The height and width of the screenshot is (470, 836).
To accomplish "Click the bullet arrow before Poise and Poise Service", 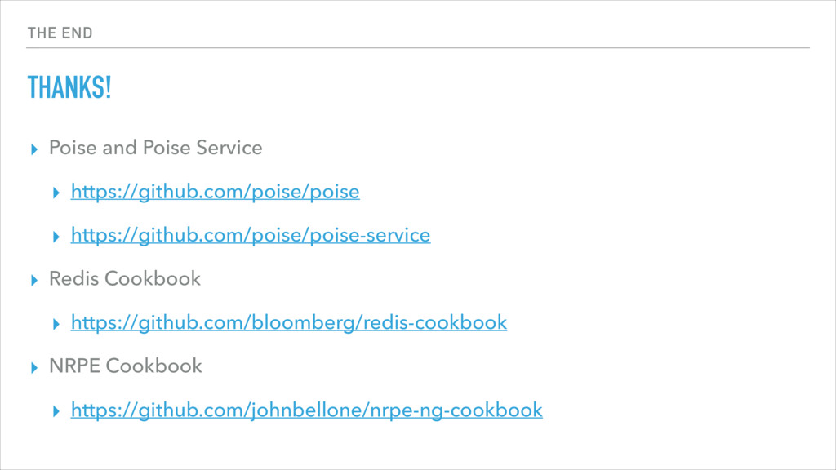I will 34,149.
